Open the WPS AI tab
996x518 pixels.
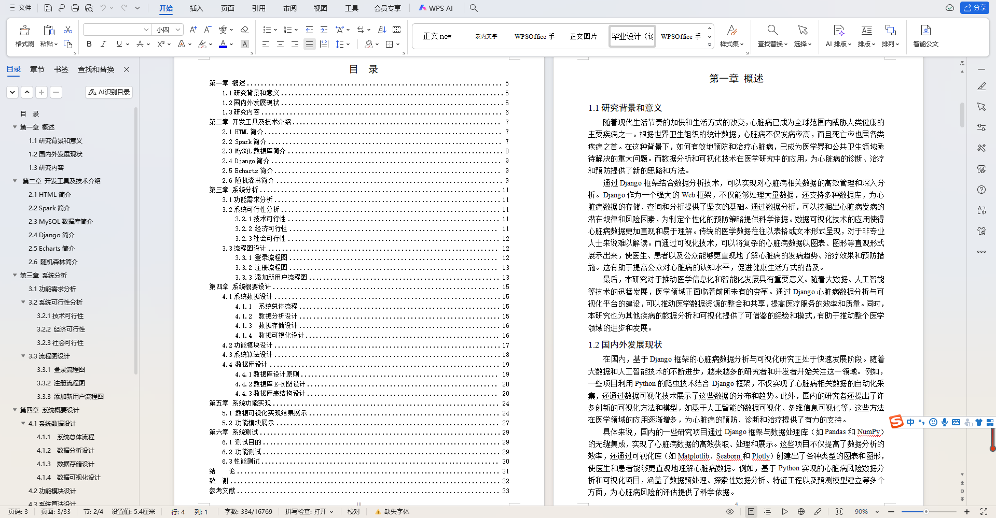(x=436, y=8)
